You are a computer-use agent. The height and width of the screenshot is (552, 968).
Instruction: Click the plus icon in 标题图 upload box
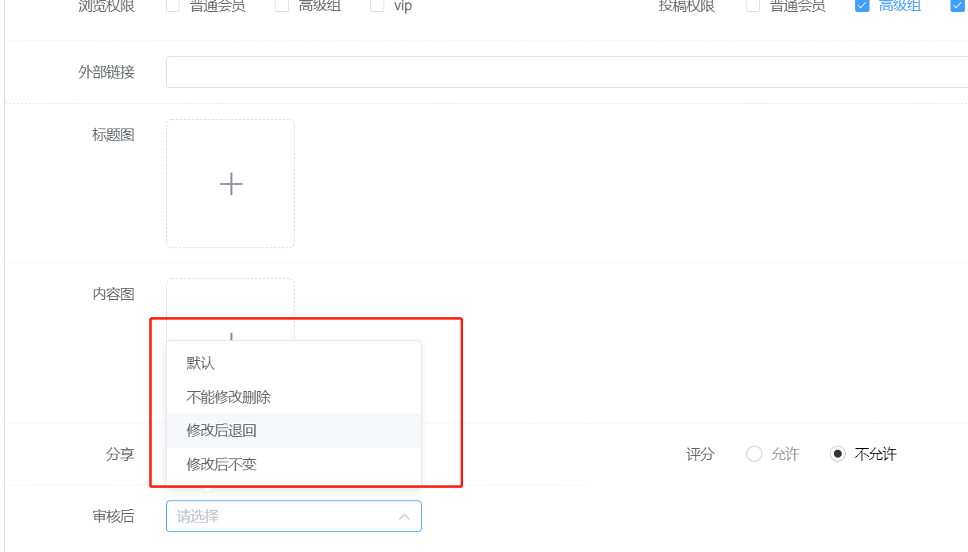pos(230,184)
